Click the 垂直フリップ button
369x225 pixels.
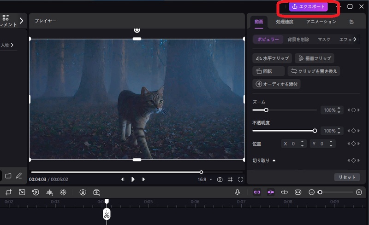pos(315,58)
